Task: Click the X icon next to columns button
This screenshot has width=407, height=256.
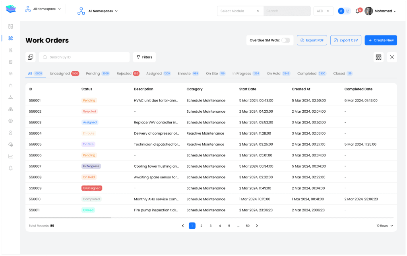Action: tap(392, 57)
